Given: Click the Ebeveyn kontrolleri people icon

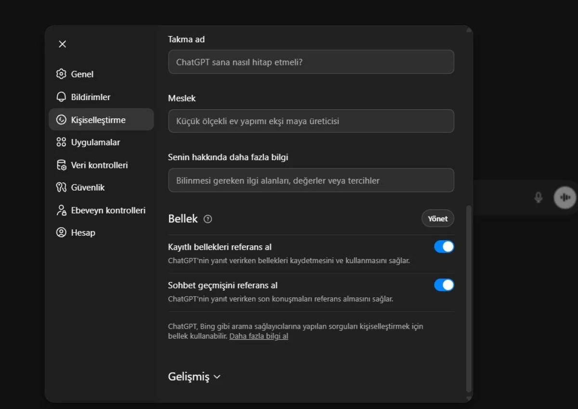Looking at the screenshot, I should click(x=61, y=210).
